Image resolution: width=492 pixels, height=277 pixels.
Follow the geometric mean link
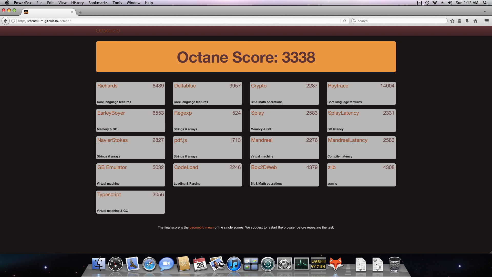[201, 227]
